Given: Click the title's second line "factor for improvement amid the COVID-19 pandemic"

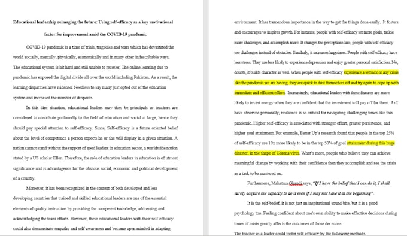Looking at the screenshot, I should pos(95,34).
